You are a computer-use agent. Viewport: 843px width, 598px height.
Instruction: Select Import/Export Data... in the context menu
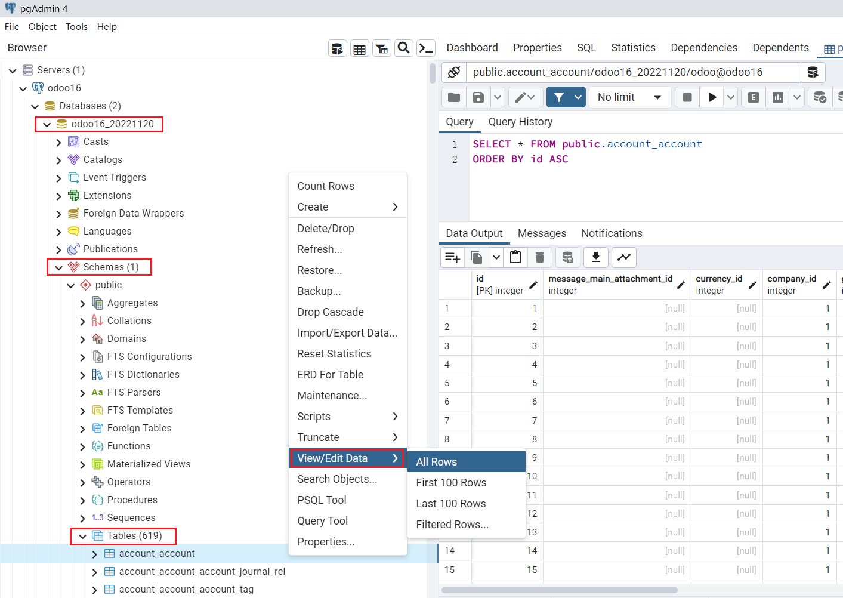click(348, 333)
